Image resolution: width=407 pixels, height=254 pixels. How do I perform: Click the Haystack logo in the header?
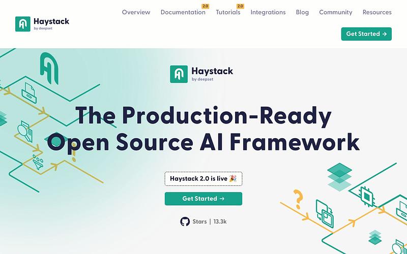(42, 24)
